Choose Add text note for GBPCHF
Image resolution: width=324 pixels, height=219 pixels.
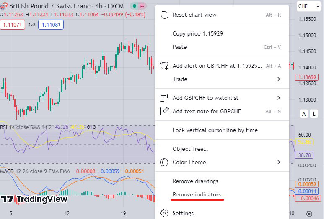[222, 111]
